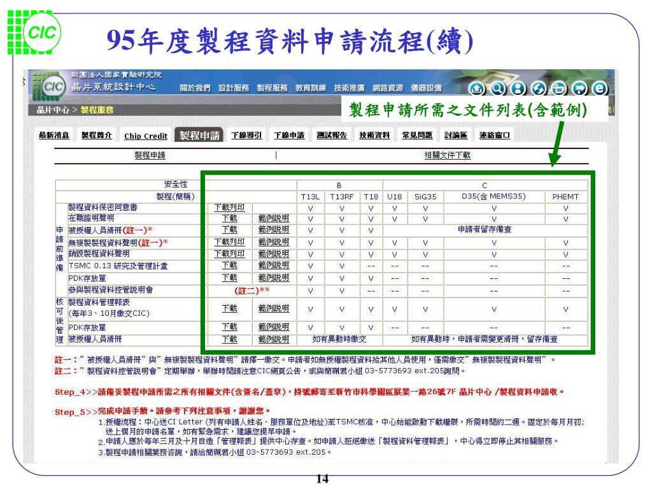Viewport: 652px width, 489px height.
Task: Click the red (註二)** note marker
Action: click(x=252, y=290)
